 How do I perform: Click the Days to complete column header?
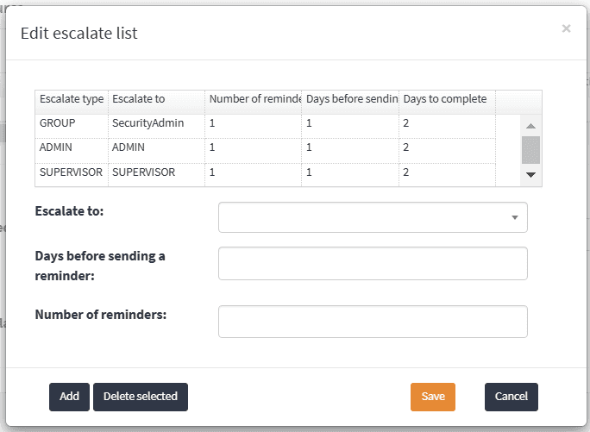445,99
